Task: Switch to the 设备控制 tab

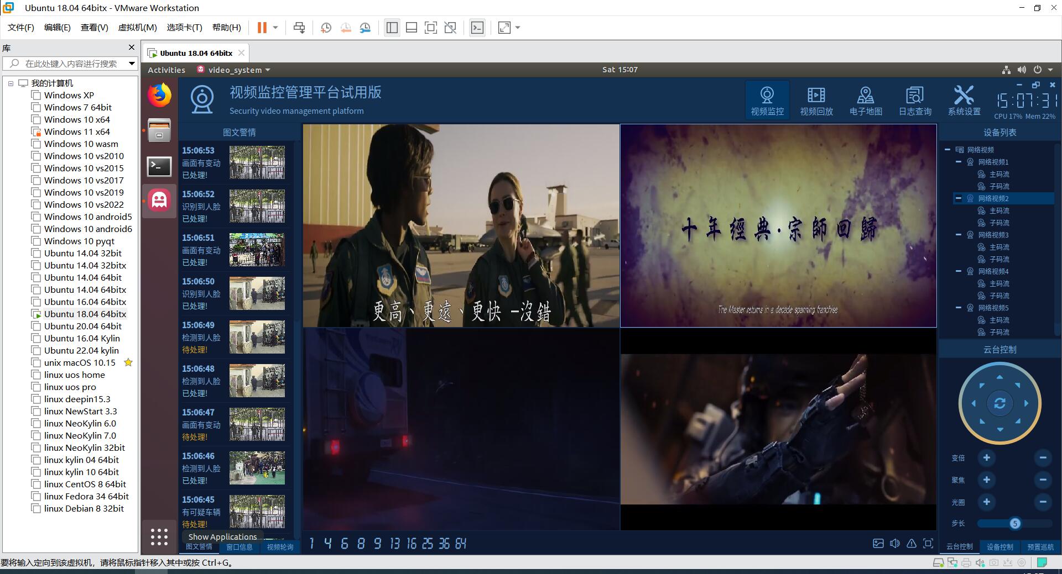Action: click(999, 547)
